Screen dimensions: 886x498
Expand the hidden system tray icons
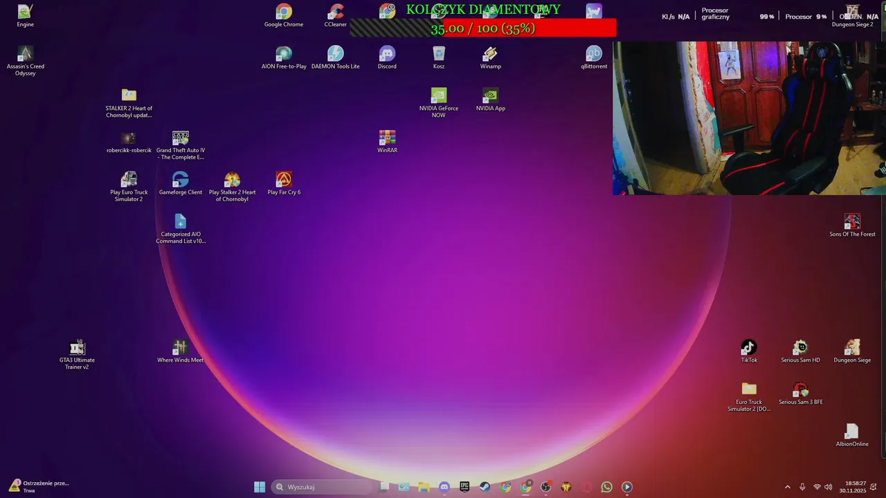pyautogui.click(x=788, y=487)
